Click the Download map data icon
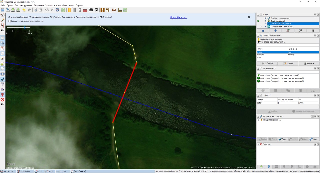 (13, 10)
